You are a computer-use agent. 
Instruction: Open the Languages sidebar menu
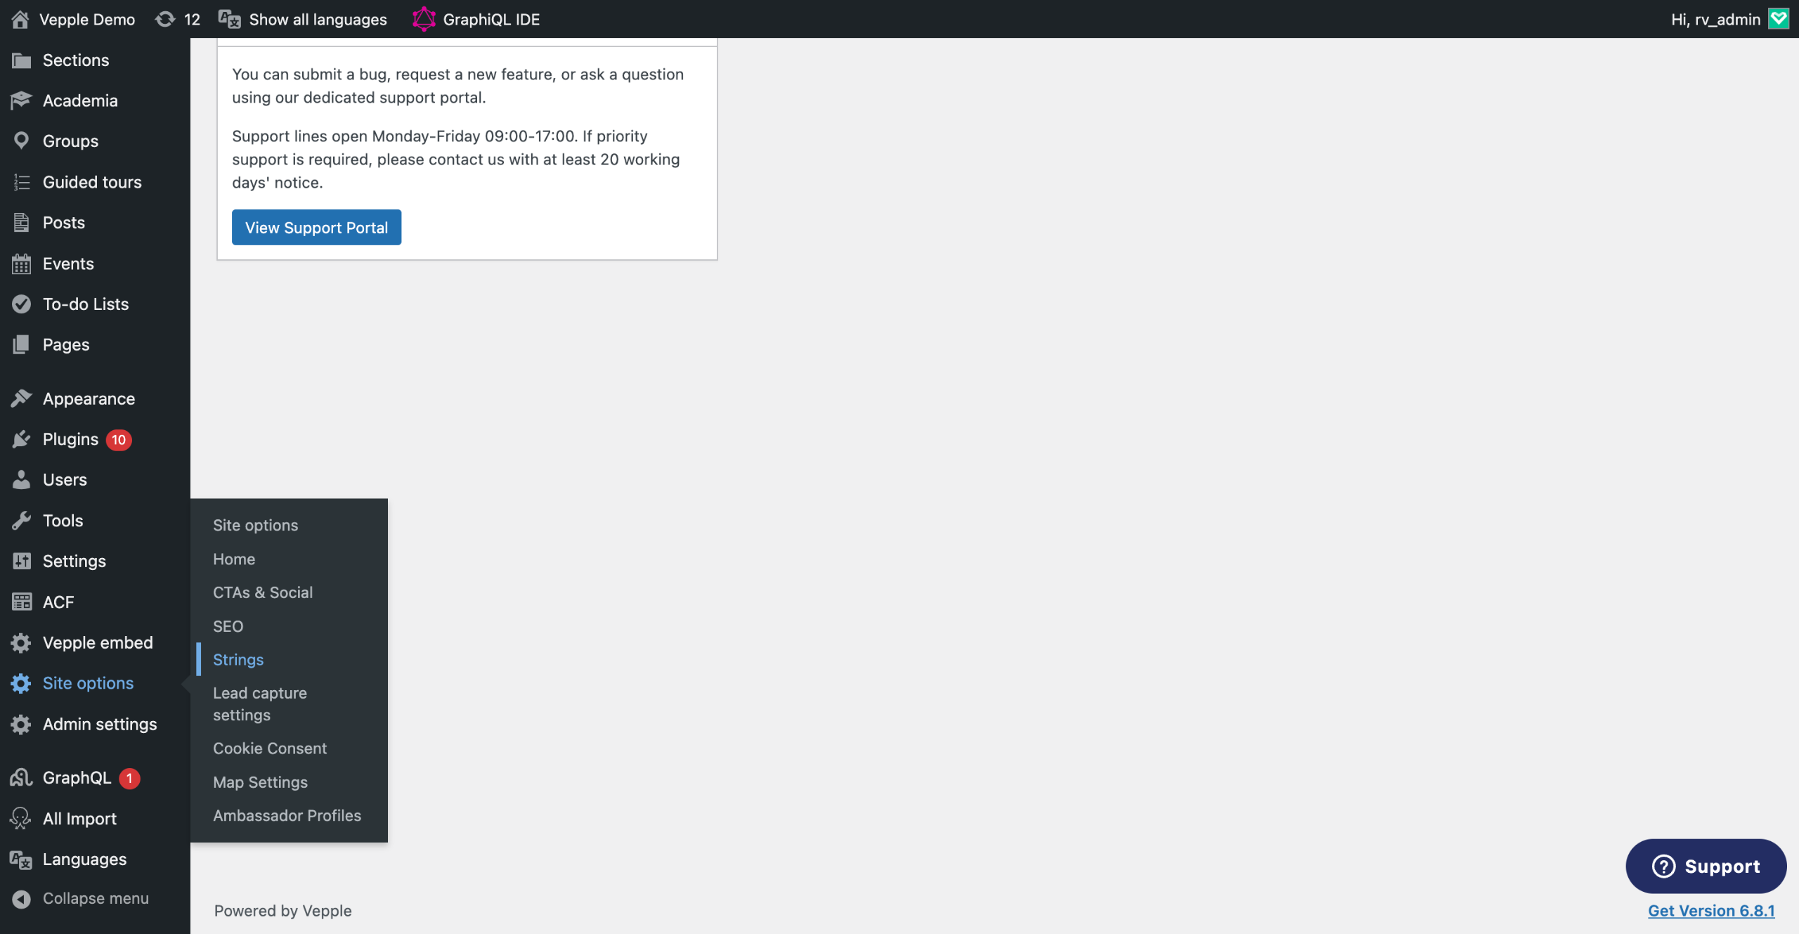(84, 859)
